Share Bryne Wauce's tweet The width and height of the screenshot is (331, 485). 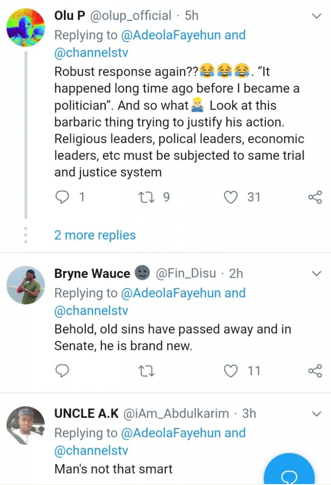(315, 371)
